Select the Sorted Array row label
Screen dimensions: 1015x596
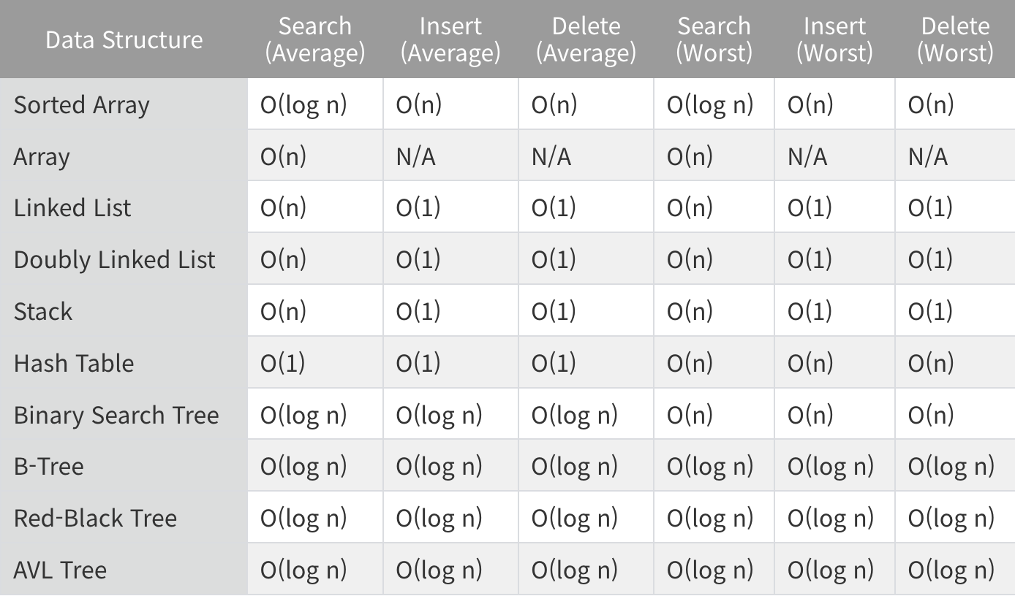pyautogui.click(x=81, y=105)
